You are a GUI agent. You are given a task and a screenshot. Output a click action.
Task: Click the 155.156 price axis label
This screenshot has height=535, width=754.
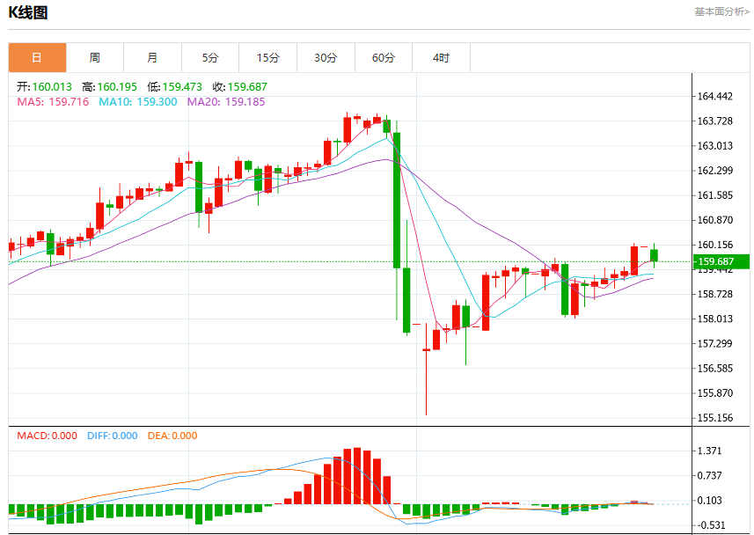[715, 418]
